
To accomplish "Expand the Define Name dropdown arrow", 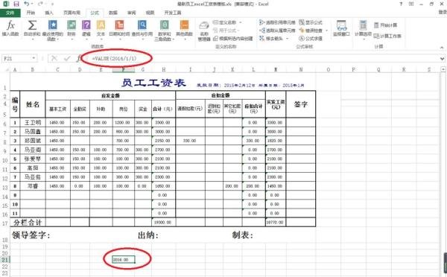I will [241, 22].
